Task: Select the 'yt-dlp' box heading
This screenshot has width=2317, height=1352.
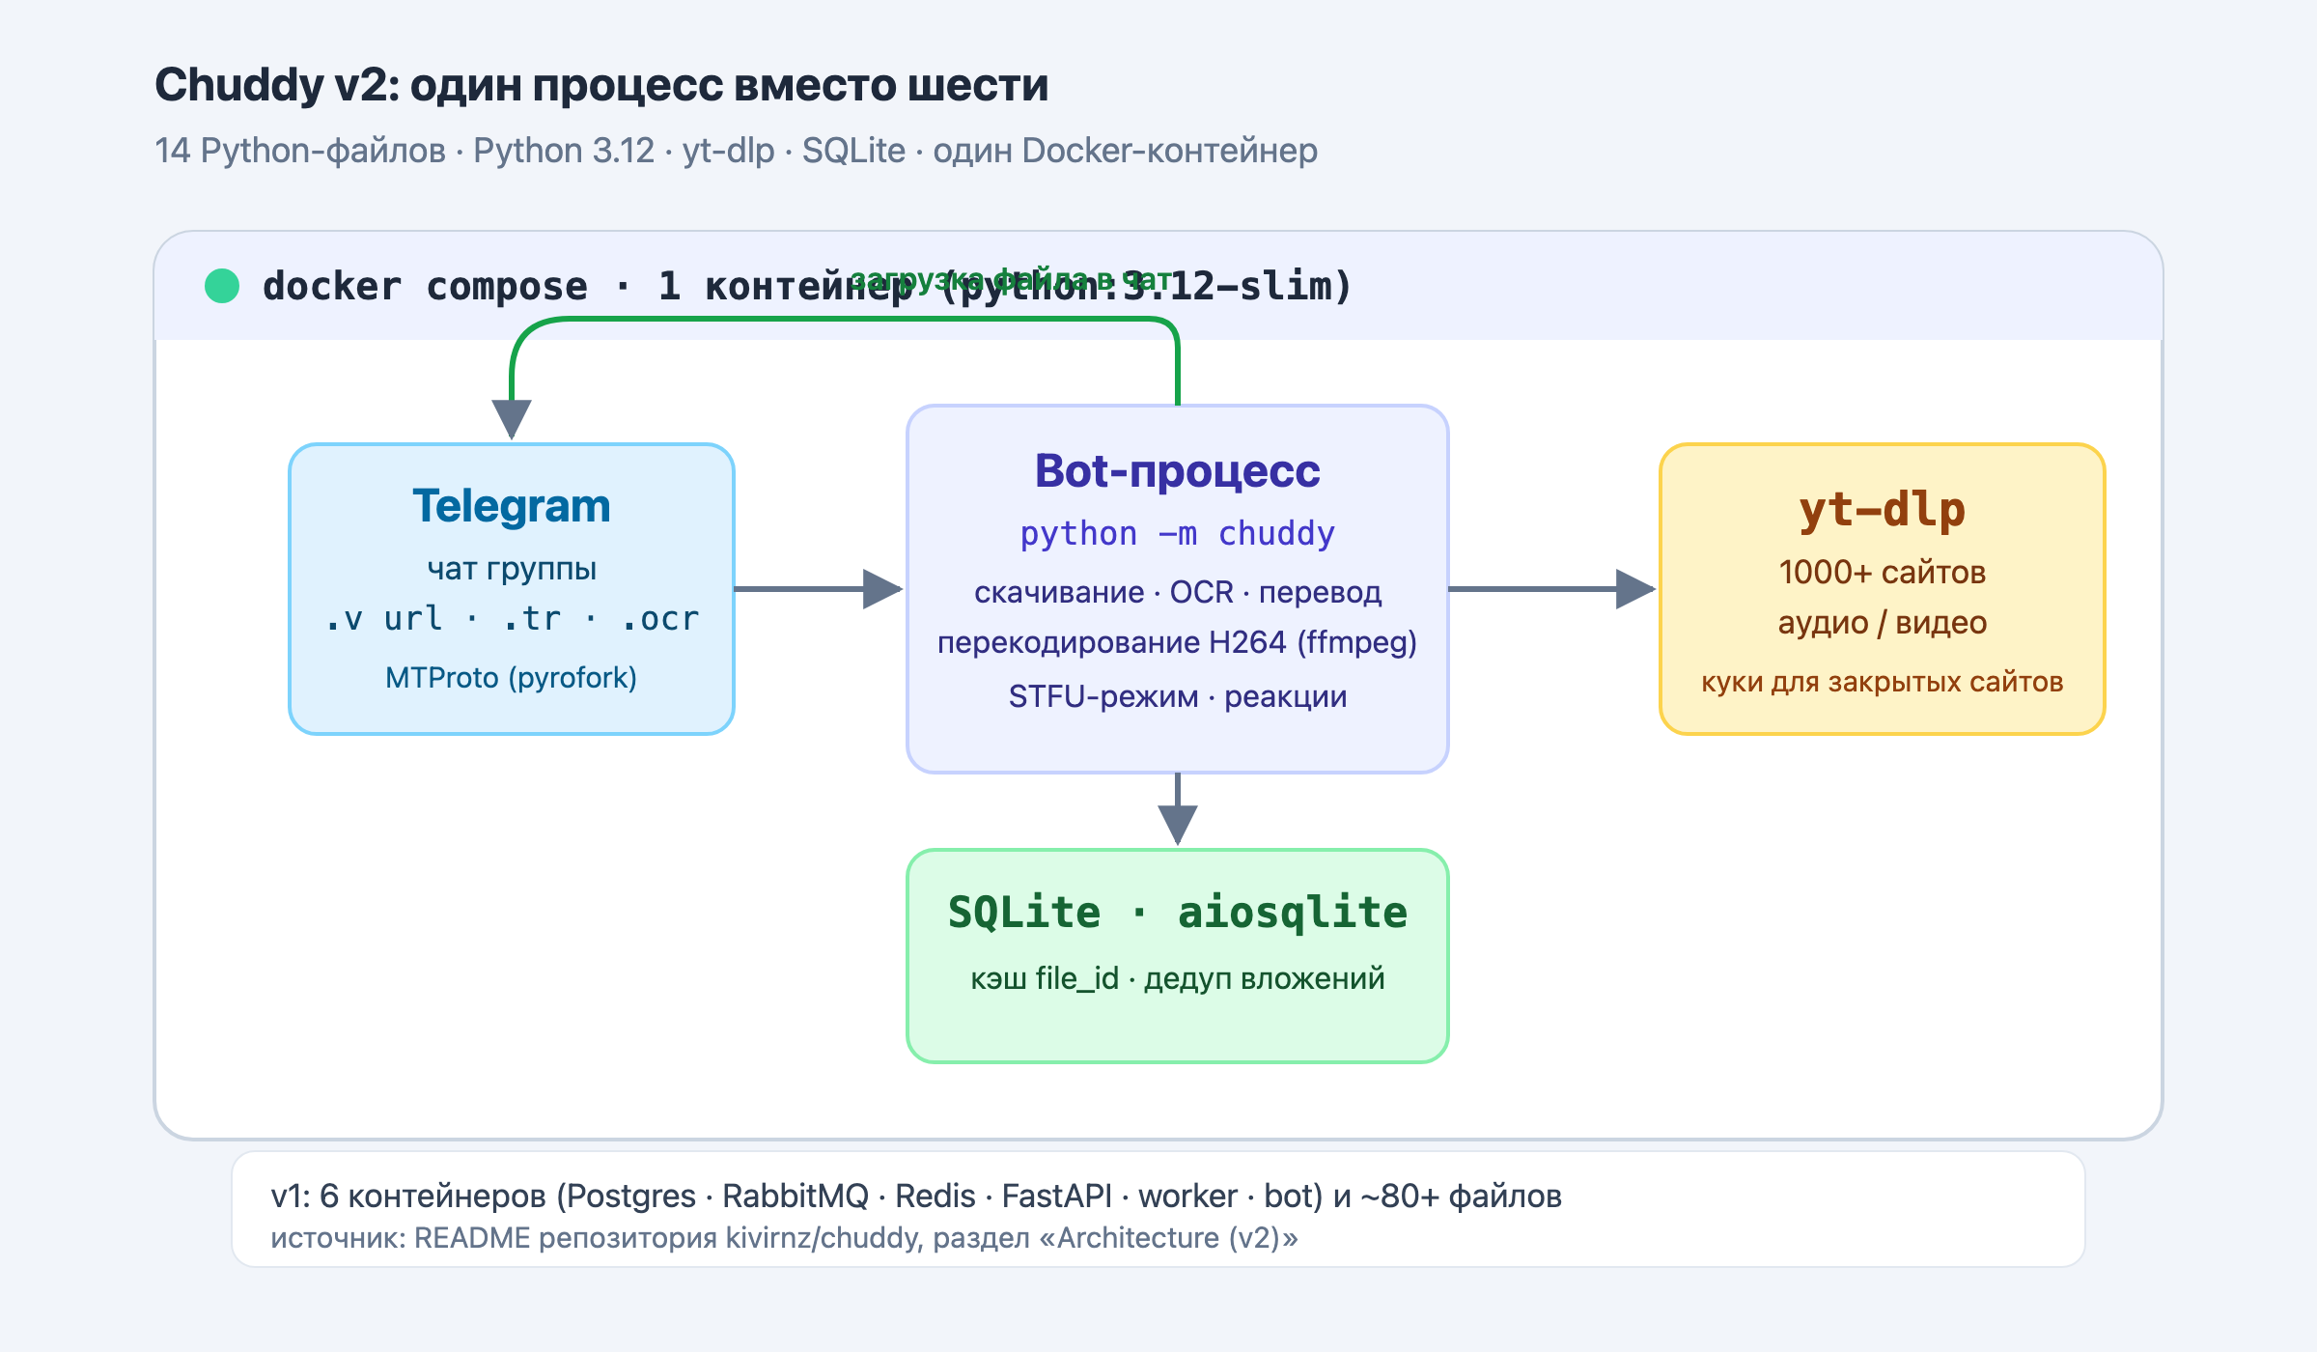Action: pos(1883,510)
